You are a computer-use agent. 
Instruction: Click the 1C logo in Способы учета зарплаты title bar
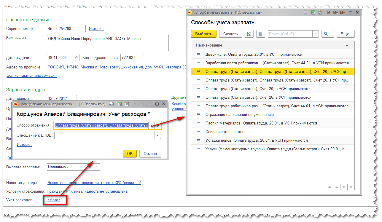tap(190, 12)
